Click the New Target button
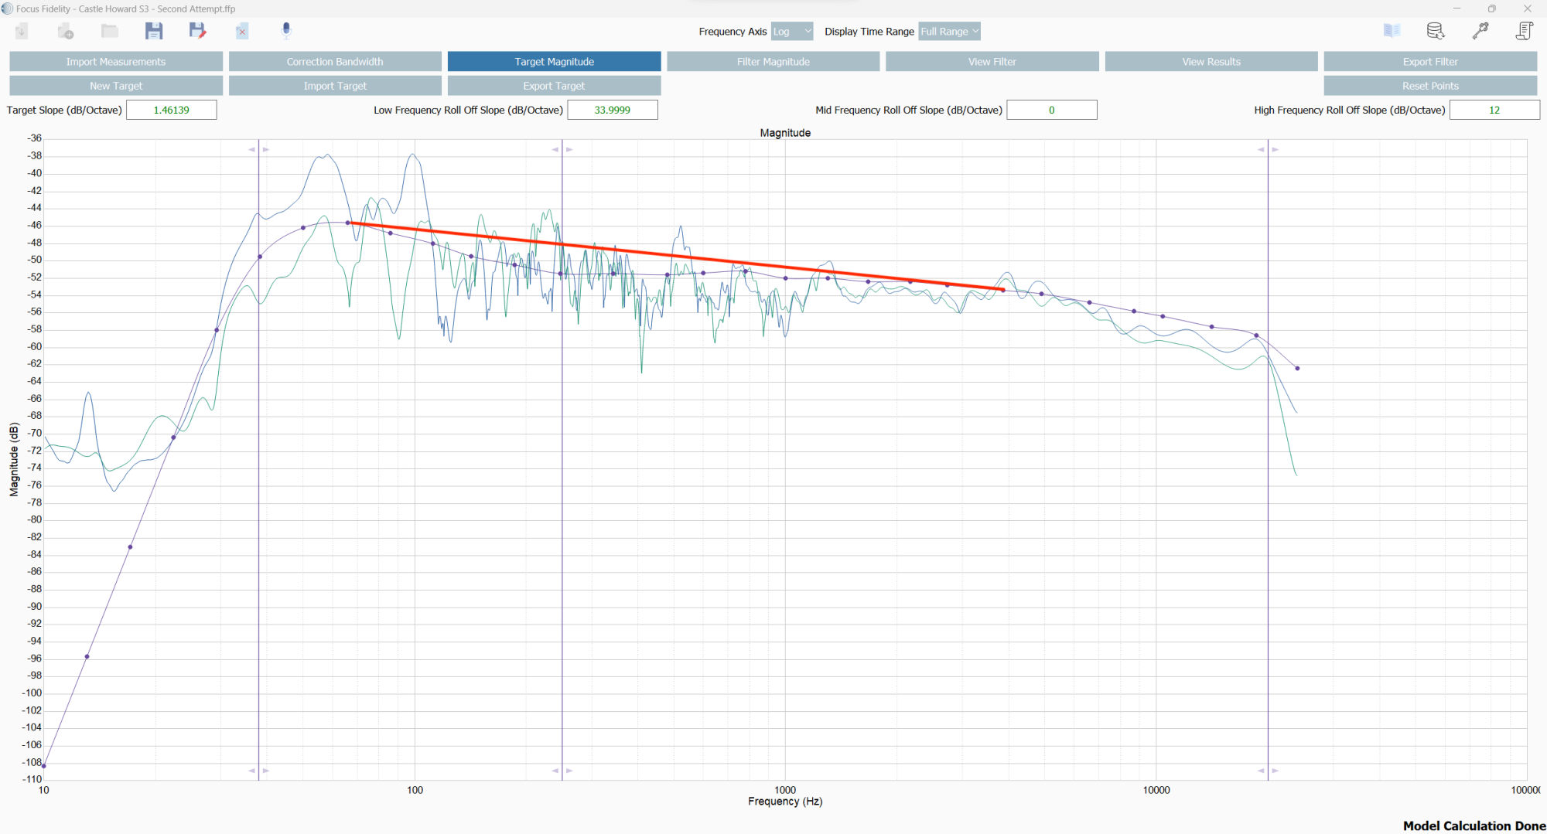1547x834 pixels. [116, 86]
